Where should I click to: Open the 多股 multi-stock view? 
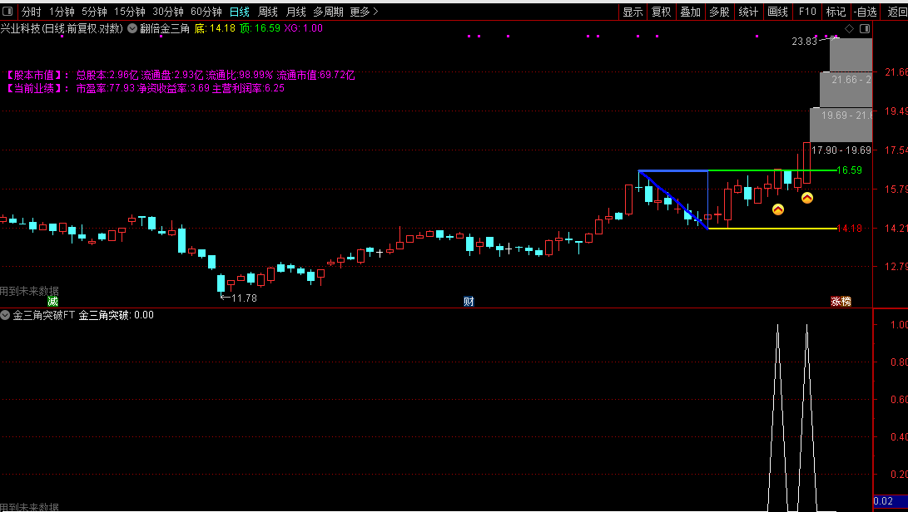[719, 12]
